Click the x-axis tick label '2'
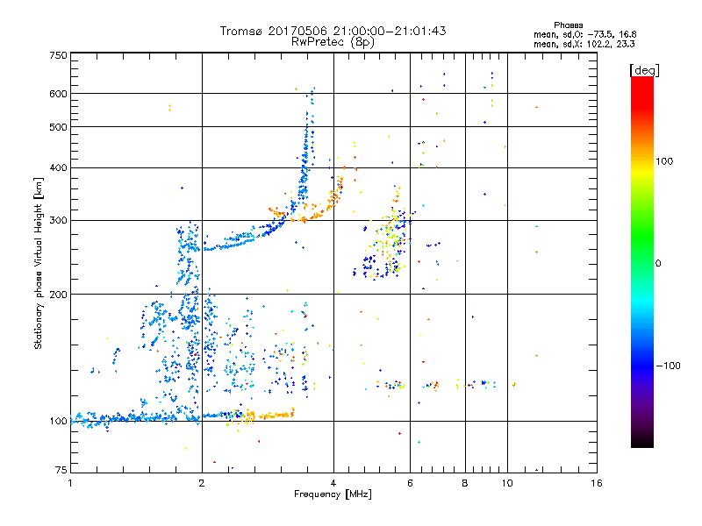The image size is (702, 526). click(x=202, y=483)
